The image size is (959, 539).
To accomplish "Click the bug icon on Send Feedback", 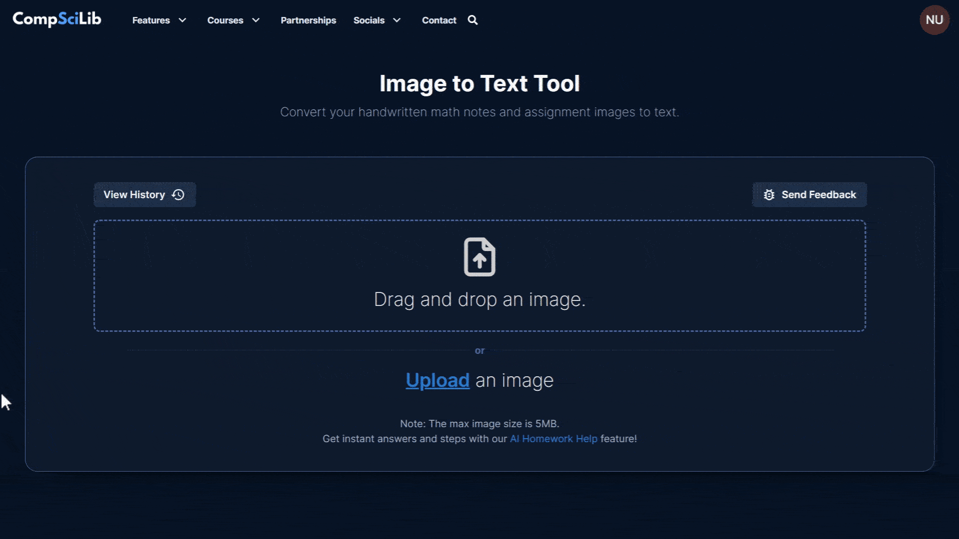I will point(769,195).
